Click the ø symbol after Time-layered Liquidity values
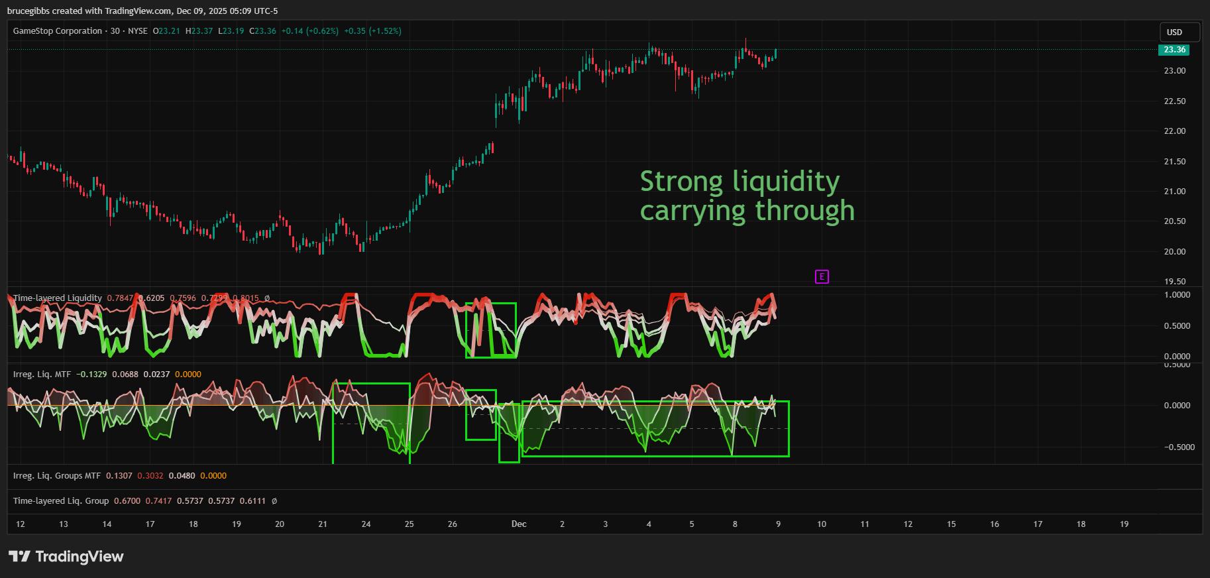Viewport: 1210px width, 578px height. (267, 298)
